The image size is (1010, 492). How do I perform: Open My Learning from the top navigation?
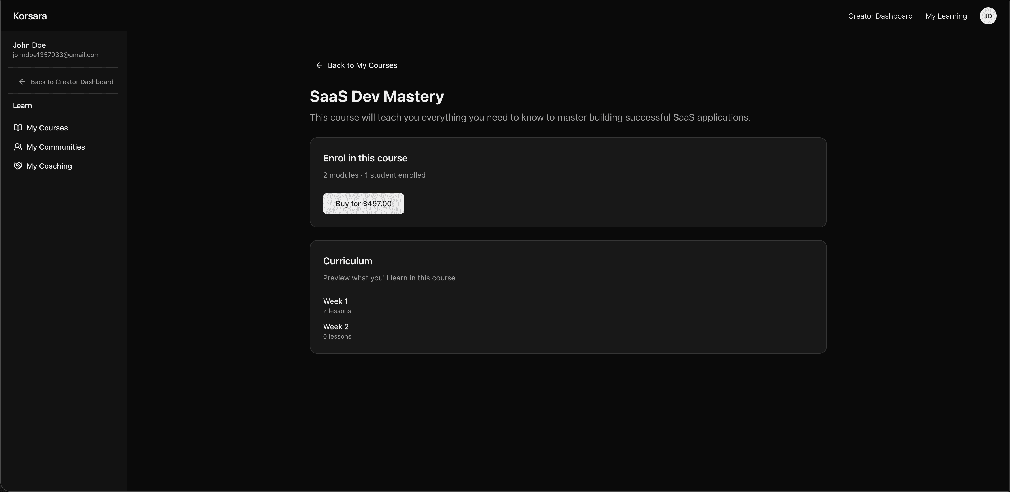click(x=946, y=16)
